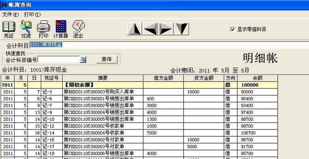Click credit amount 5000
Image resolution: width=309 pixels, height=159 pixels.
click(x=192, y=147)
